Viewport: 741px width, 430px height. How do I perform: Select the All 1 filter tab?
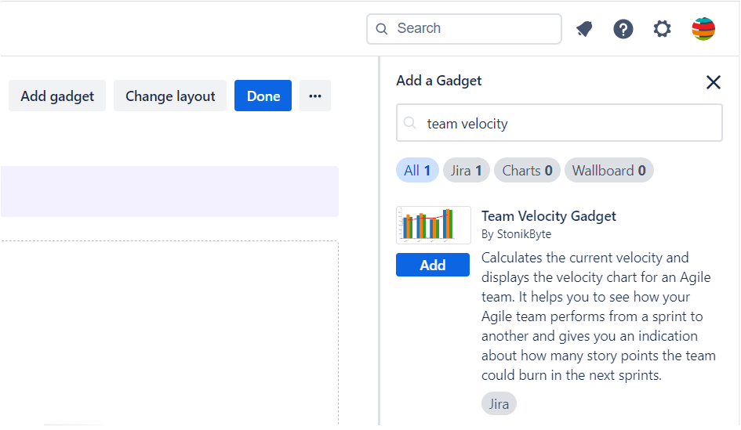pyautogui.click(x=417, y=171)
